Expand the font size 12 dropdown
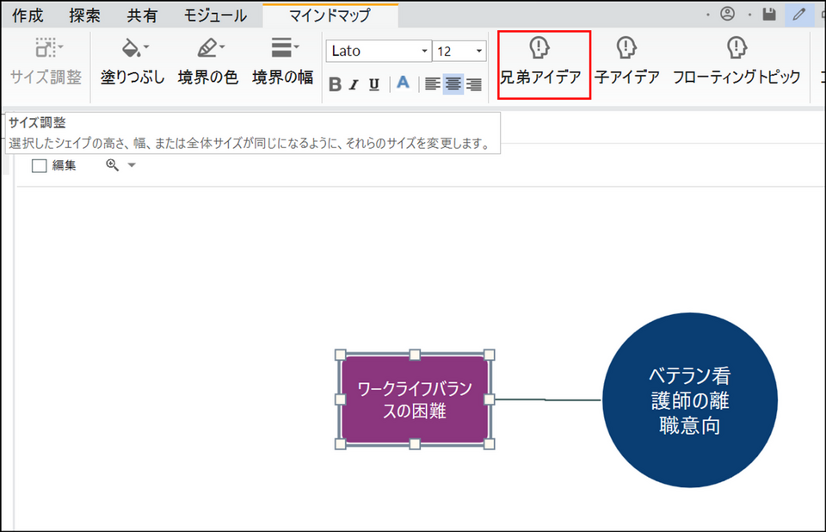 pyautogui.click(x=479, y=51)
